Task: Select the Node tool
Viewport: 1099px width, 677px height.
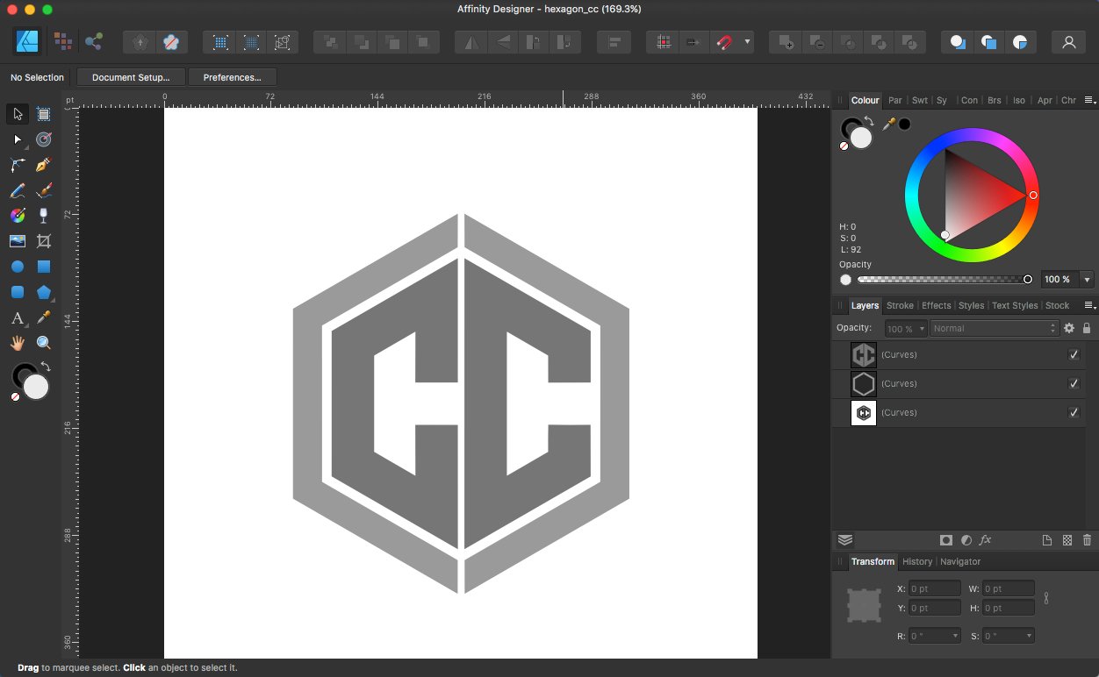Action: tap(17, 139)
